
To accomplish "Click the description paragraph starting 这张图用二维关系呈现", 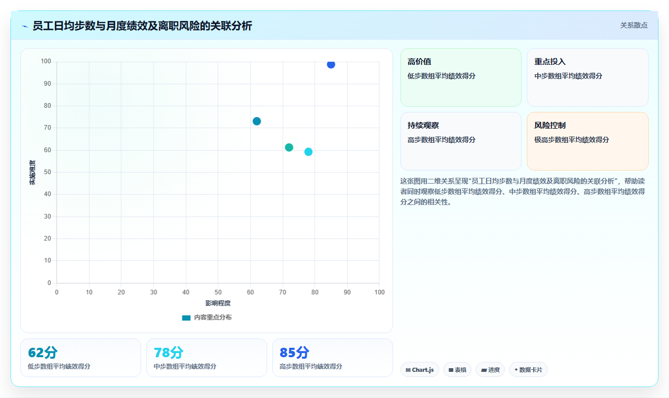I will 523,191.
